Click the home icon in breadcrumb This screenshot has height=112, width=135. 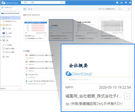[25, 9]
